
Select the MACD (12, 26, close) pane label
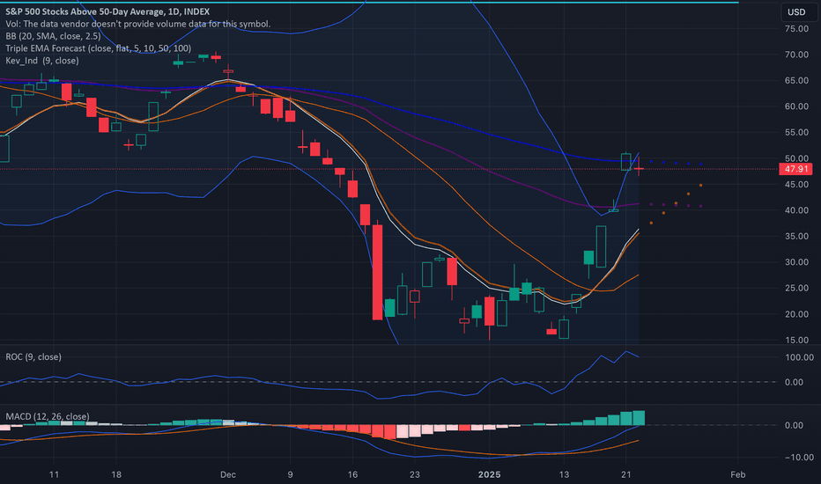47,416
